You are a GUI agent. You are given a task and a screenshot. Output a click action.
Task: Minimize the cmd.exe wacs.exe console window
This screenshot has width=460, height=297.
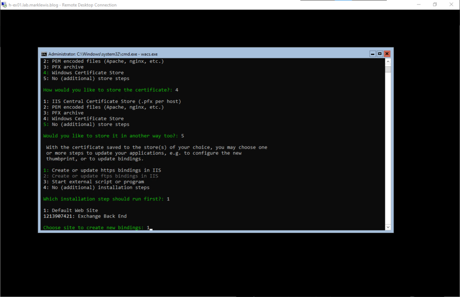372,54
